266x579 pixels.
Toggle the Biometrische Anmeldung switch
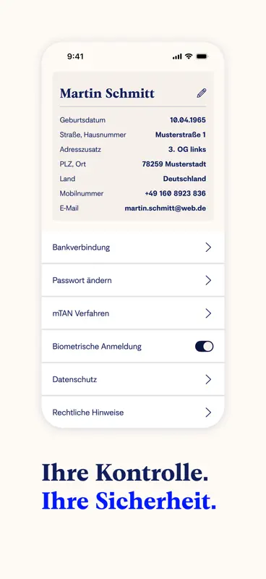205,347
